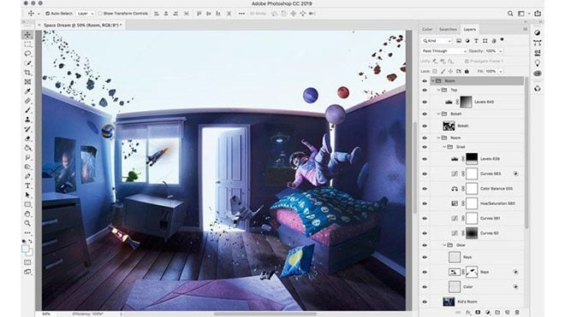This screenshot has width=565, height=317.
Task: Switch to the Color panel tab
Action: pos(427,29)
